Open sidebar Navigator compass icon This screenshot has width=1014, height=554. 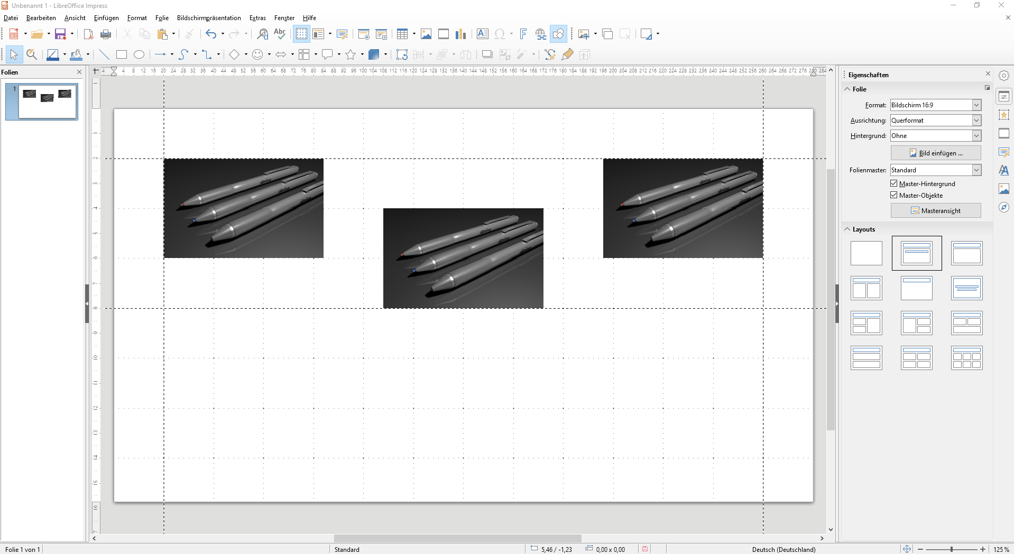click(x=1004, y=207)
